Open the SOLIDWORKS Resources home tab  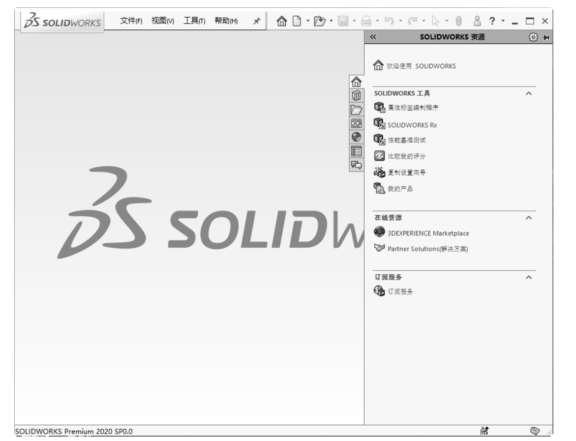pos(356,82)
